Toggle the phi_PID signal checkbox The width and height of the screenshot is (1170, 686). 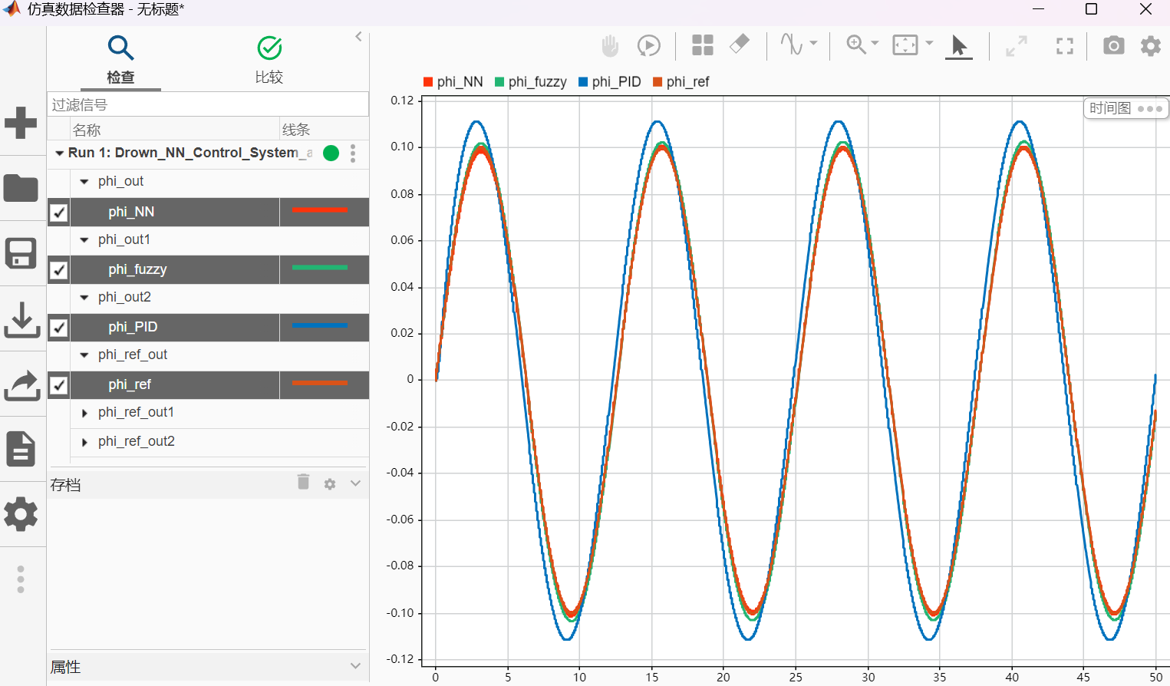tap(59, 328)
